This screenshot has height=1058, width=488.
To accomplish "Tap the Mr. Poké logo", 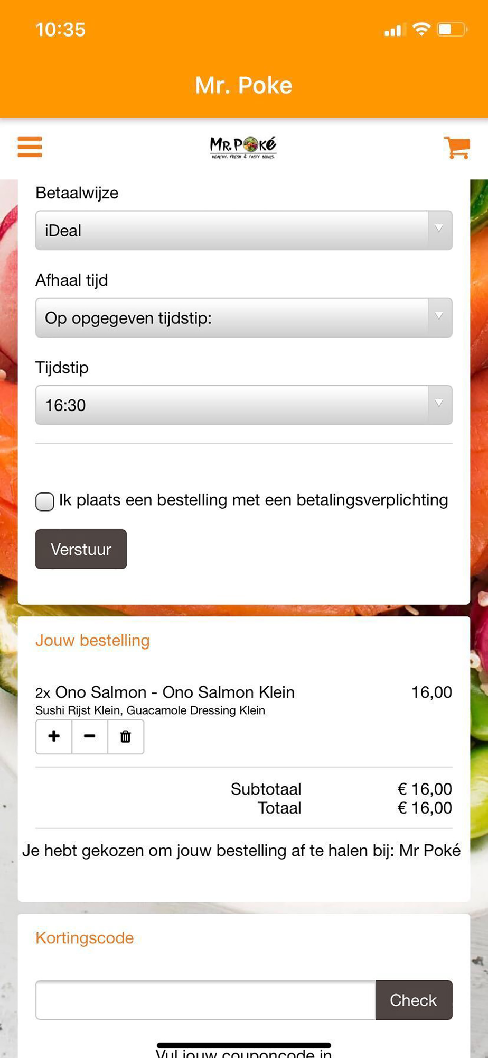I will pyautogui.click(x=243, y=148).
